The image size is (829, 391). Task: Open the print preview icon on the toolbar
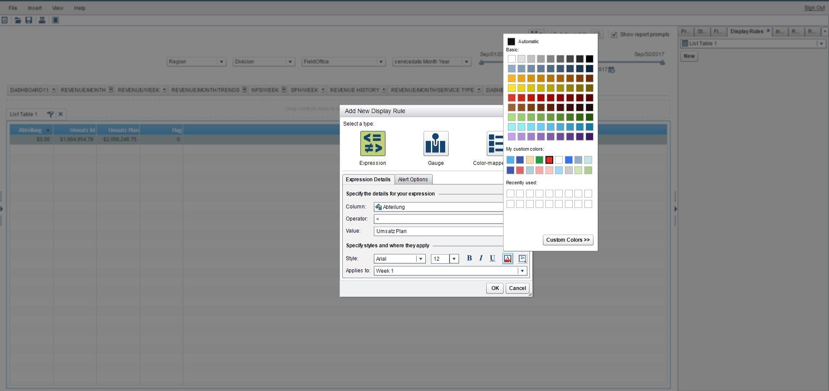click(x=42, y=20)
